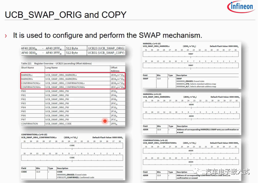Click the UCB_SWAP_ORIG_CONFIRMATIONHx long name cell
Screen dimensions: 258x183
click(65, 87)
